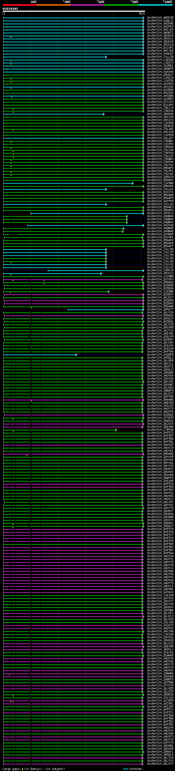
Task: Open hit UniRef100_C5LU38
Action: (x=160, y=150)
